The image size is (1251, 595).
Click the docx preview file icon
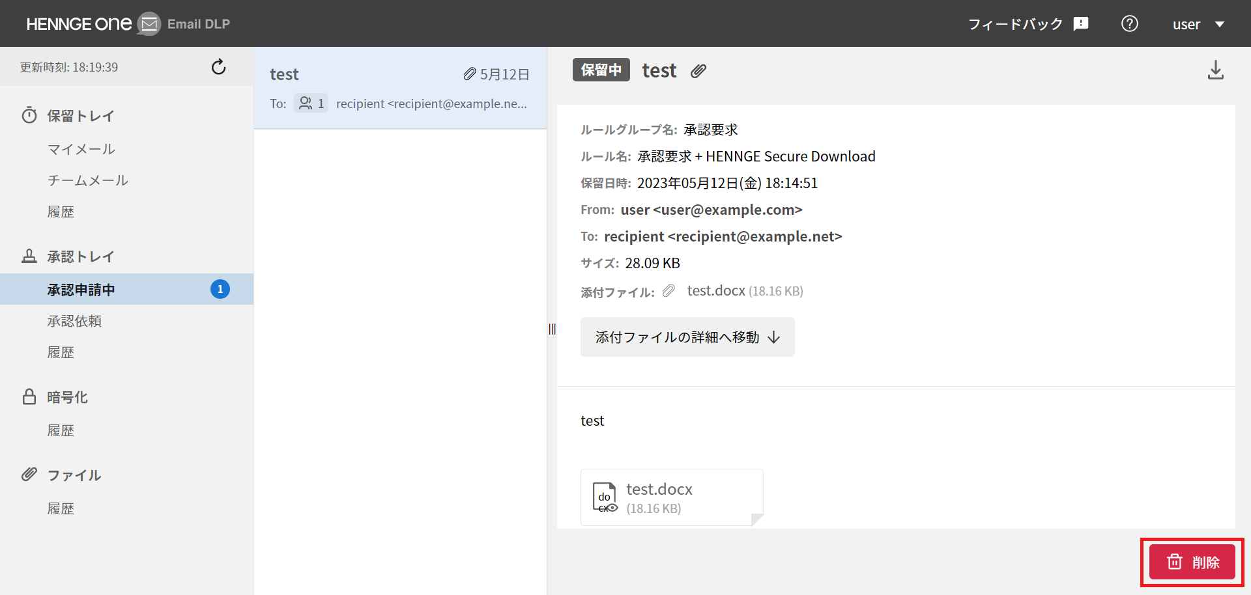click(x=605, y=498)
